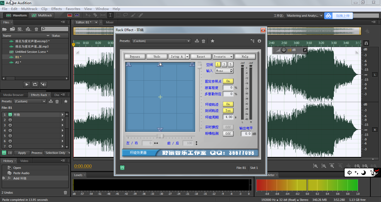Toggle power for effect slot 1
The height and width of the screenshot is (202, 381).
(x=10, y=114)
